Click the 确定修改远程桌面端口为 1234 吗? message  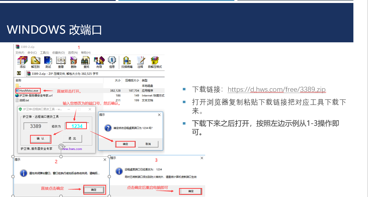pyautogui.click(x=133, y=128)
